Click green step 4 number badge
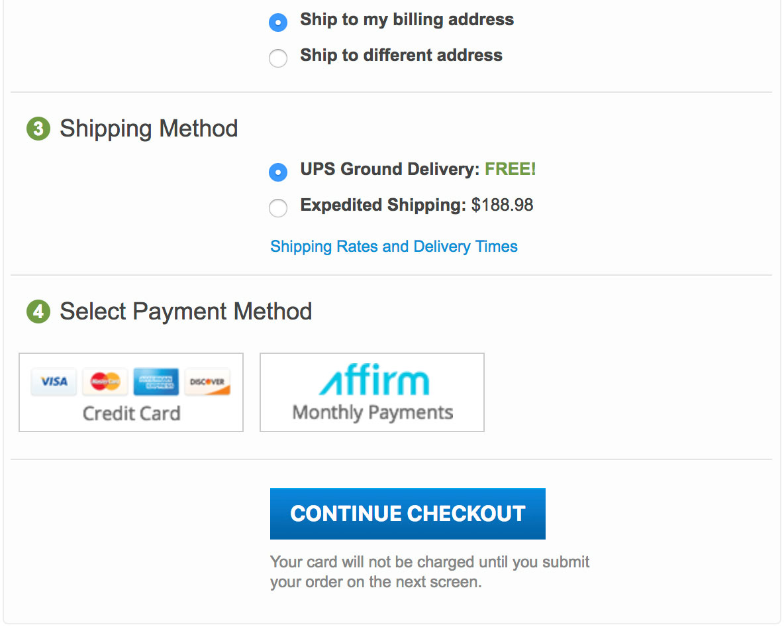This screenshot has height=631, width=784. point(38,312)
